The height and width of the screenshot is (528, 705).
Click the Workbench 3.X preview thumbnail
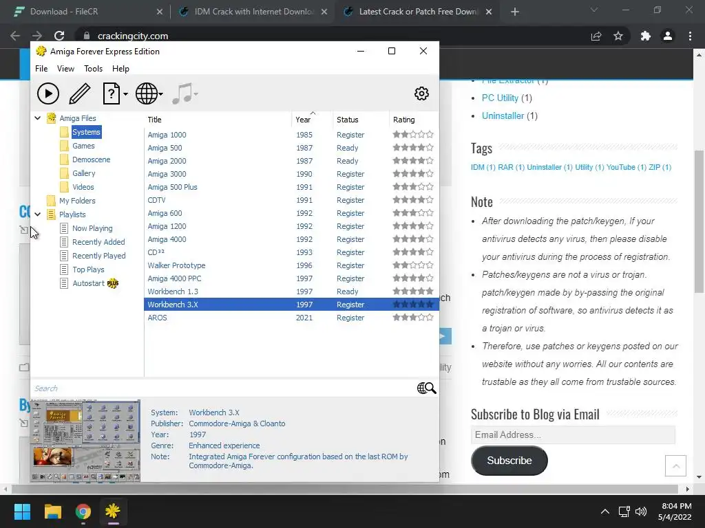[x=85, y=441]
